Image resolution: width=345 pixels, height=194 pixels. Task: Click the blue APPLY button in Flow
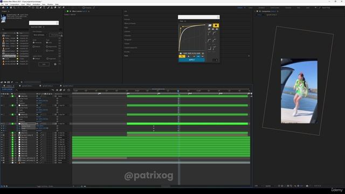pyautogui.click(x=192, y=60)
